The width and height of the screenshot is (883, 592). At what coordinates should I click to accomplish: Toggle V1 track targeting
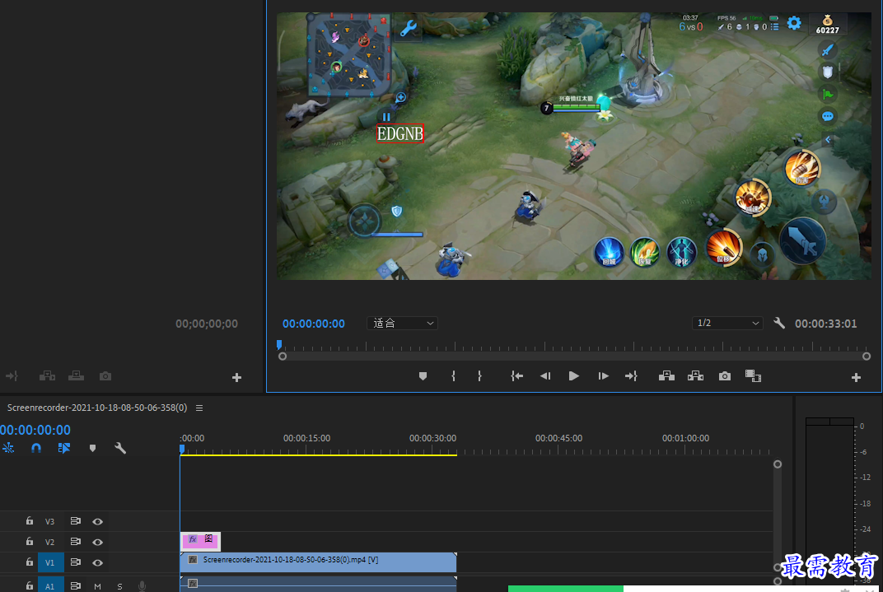tap(50, 562)
